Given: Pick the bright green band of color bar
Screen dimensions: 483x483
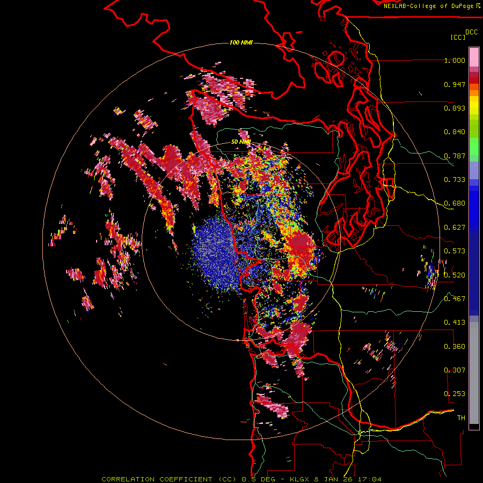Looking at the screenshot, I should pos(474,147).
